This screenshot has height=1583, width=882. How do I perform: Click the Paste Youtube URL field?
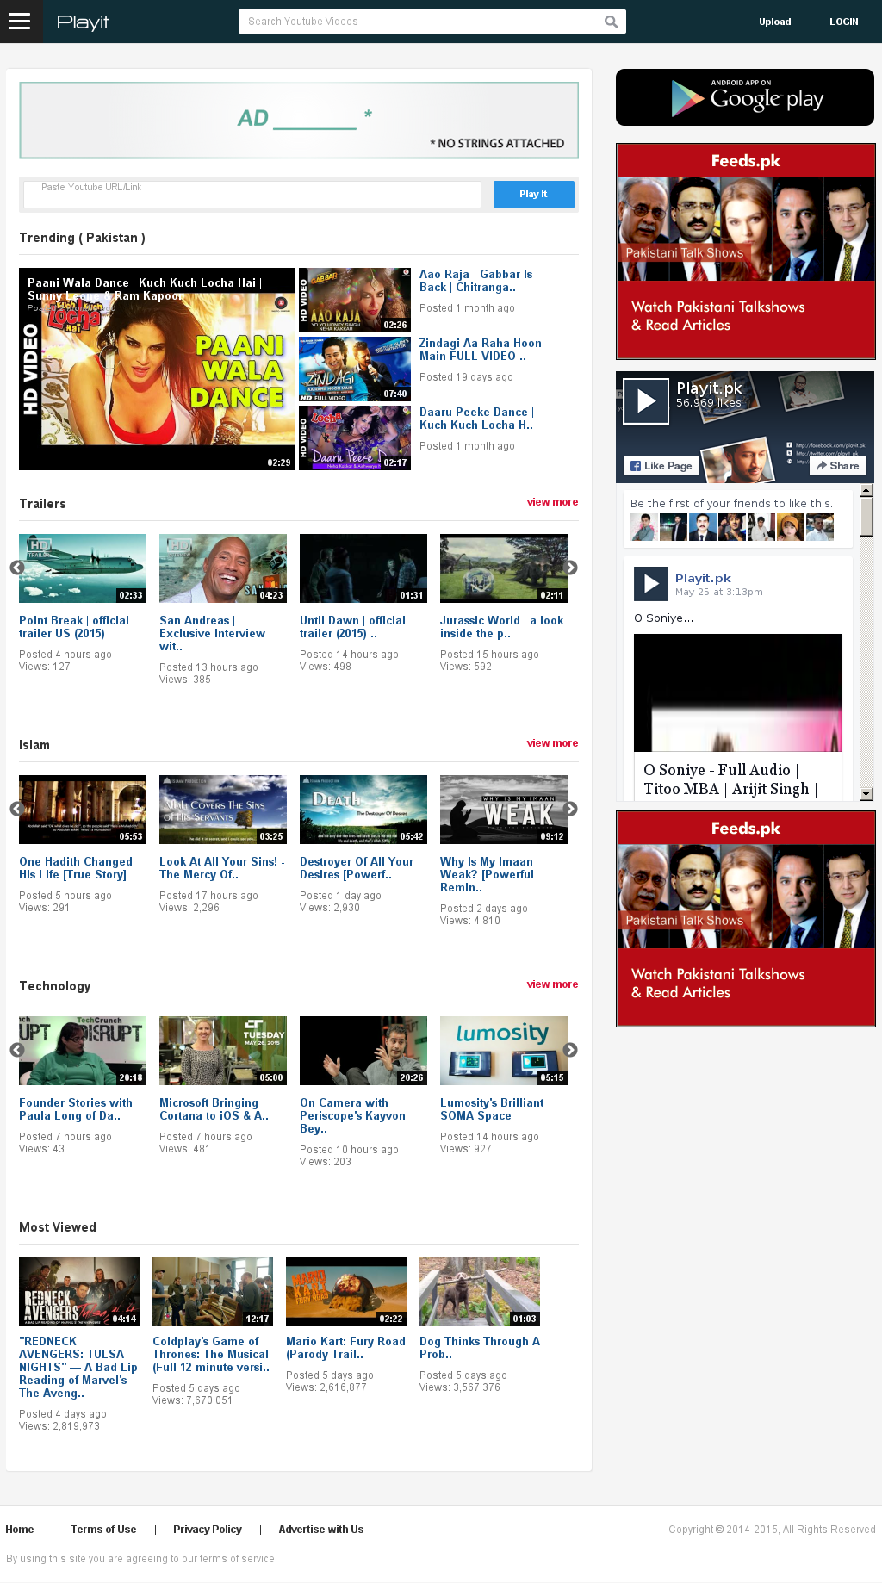(x=252, y=195)
